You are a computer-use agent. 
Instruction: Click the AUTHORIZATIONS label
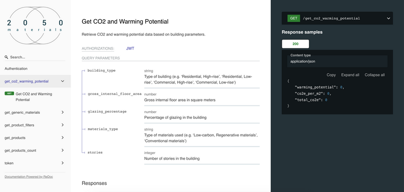tap(98, 49)
